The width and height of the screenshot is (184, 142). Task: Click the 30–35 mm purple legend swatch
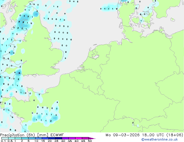[x=65, y=138]
